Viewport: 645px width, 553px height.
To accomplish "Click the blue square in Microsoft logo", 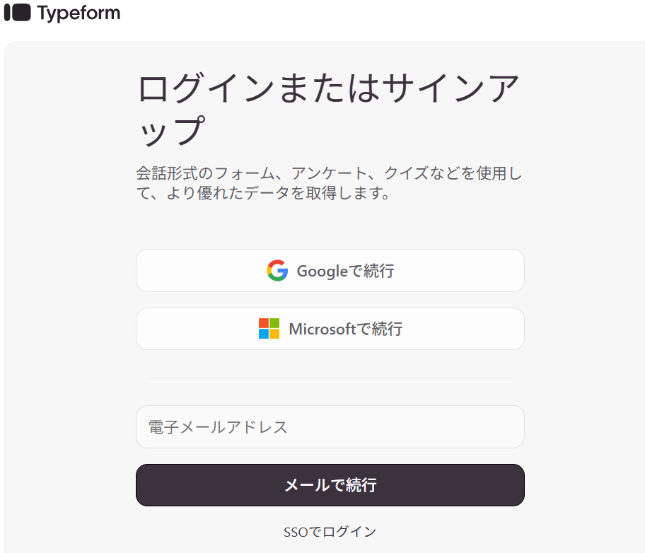I will tap(264, 334).
